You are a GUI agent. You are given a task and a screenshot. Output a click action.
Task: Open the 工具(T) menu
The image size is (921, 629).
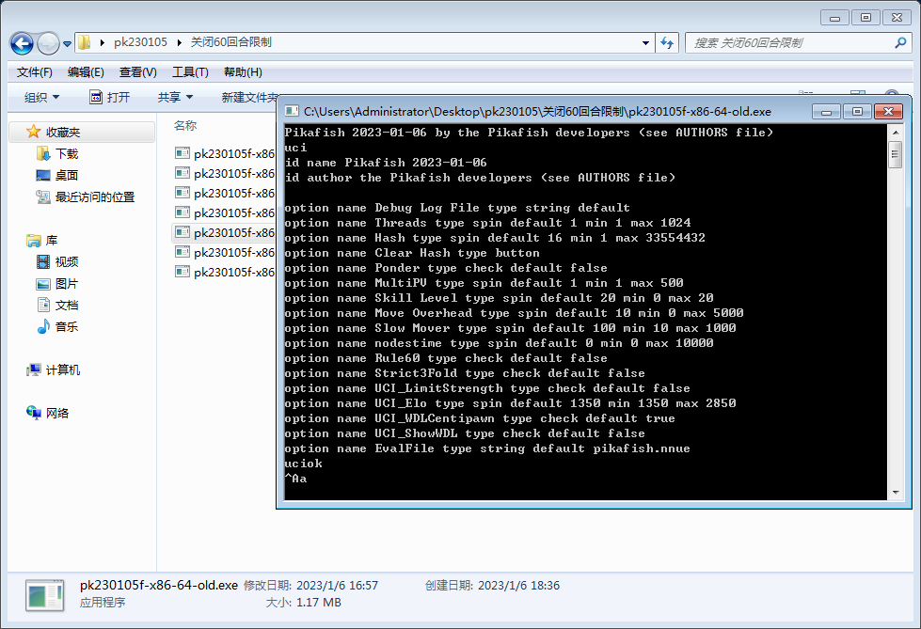click(x=190, y=72)
